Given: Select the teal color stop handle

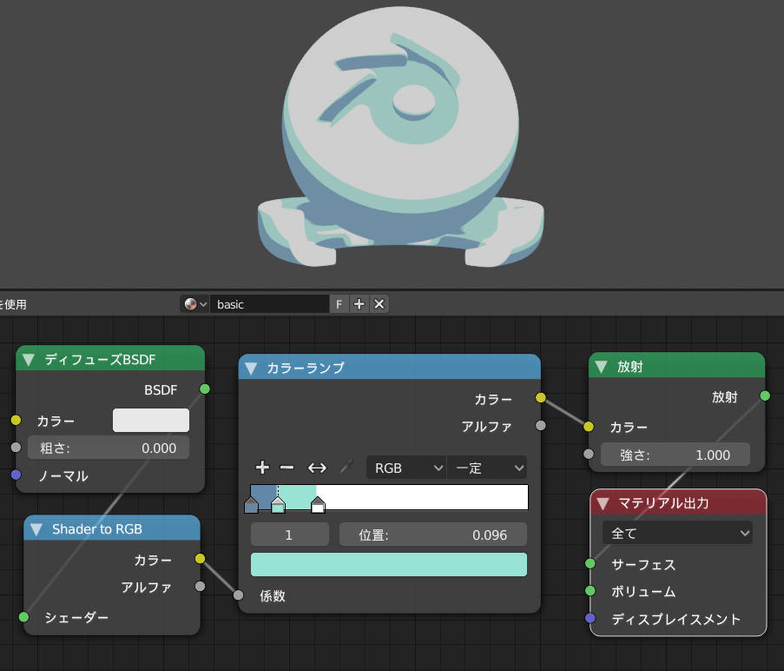Looking at the screenshot, I should tap(278, 505).
